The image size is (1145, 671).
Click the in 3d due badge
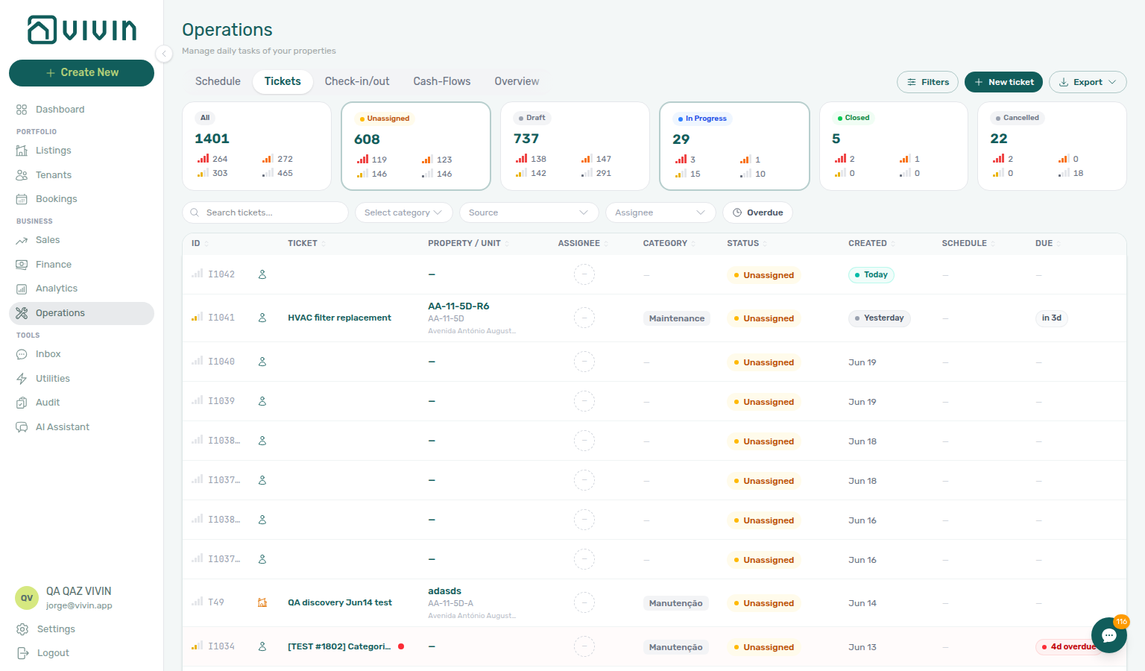(1052, 318)
